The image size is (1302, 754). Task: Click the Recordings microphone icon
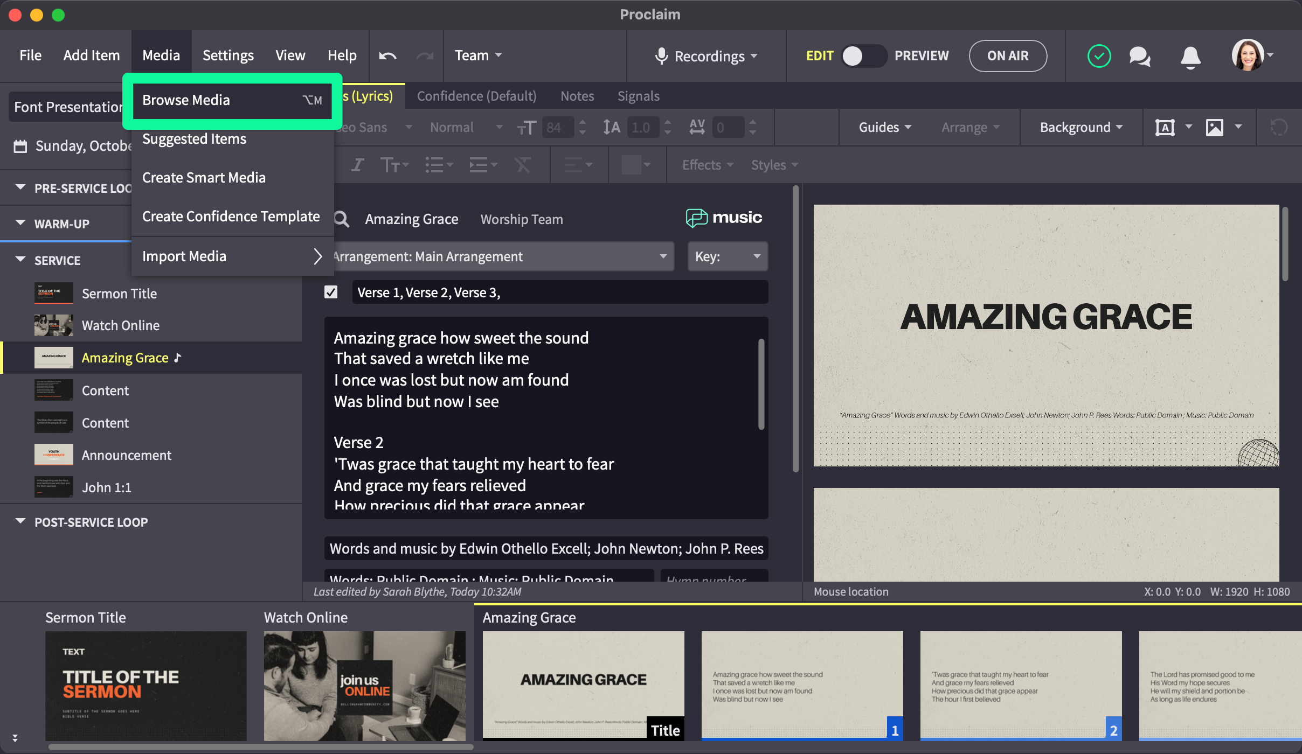(x=661, y=56)
